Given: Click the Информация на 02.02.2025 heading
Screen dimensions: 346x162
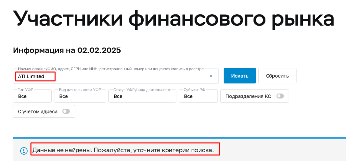Looking at the screenshot, I should tap(67, 50).
